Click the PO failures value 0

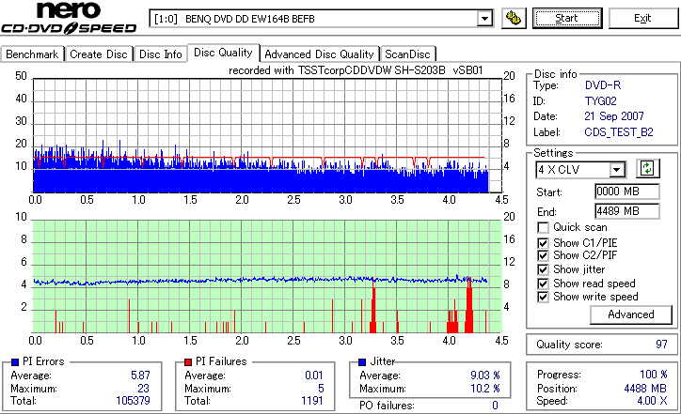pos(495,406)
